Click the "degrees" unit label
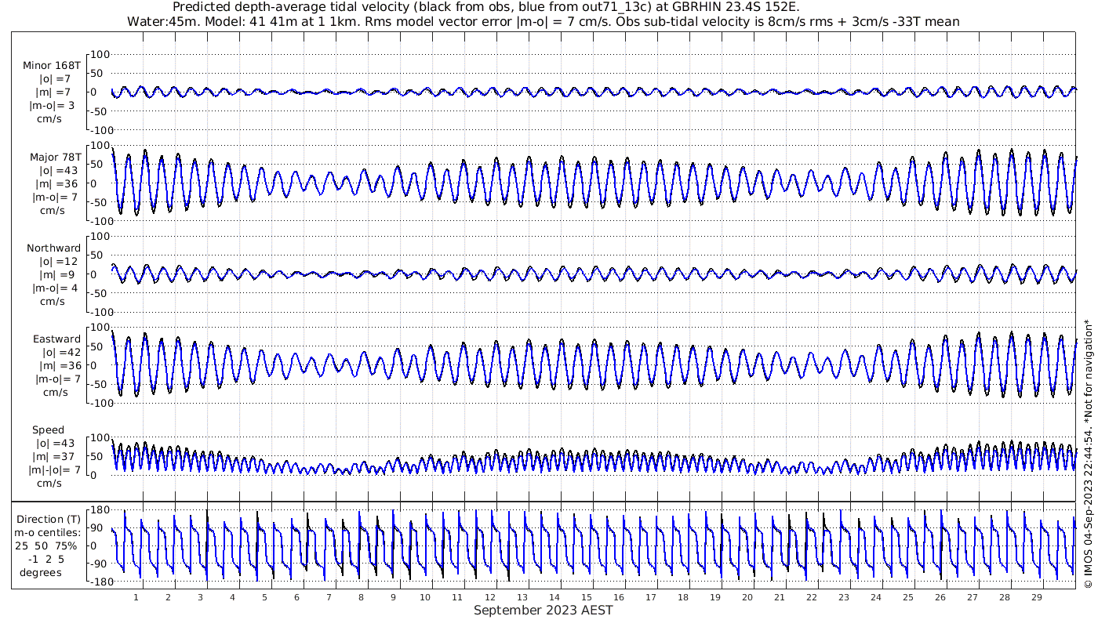Image resolution: width=1098 pixels, height=627 pixels. 41,572
